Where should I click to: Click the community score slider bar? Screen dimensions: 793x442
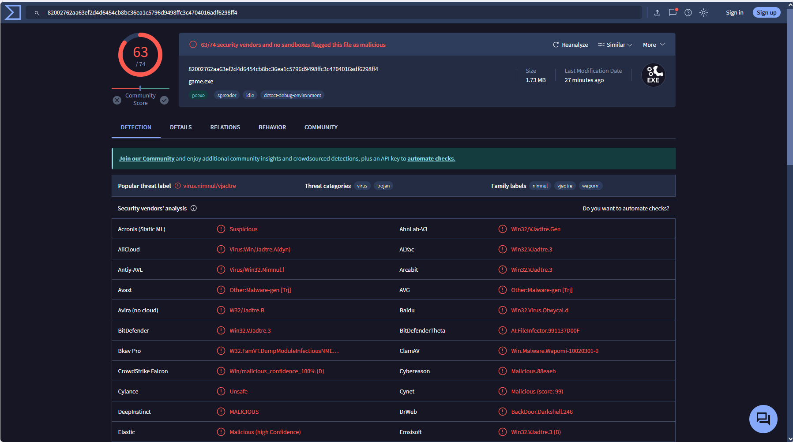click(140, 88)
